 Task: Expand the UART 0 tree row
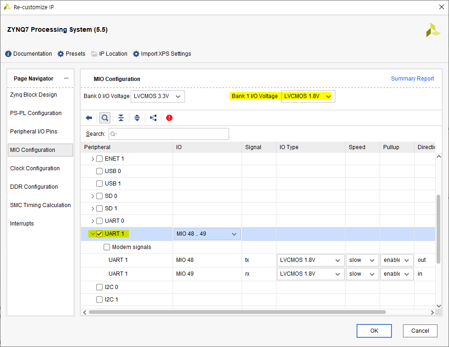click(92, 221)
